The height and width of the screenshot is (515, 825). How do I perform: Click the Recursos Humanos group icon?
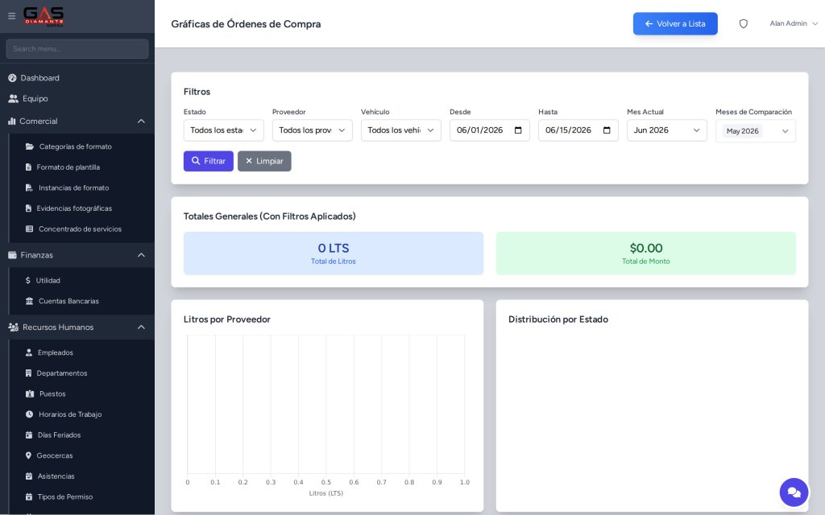(13, 327)
